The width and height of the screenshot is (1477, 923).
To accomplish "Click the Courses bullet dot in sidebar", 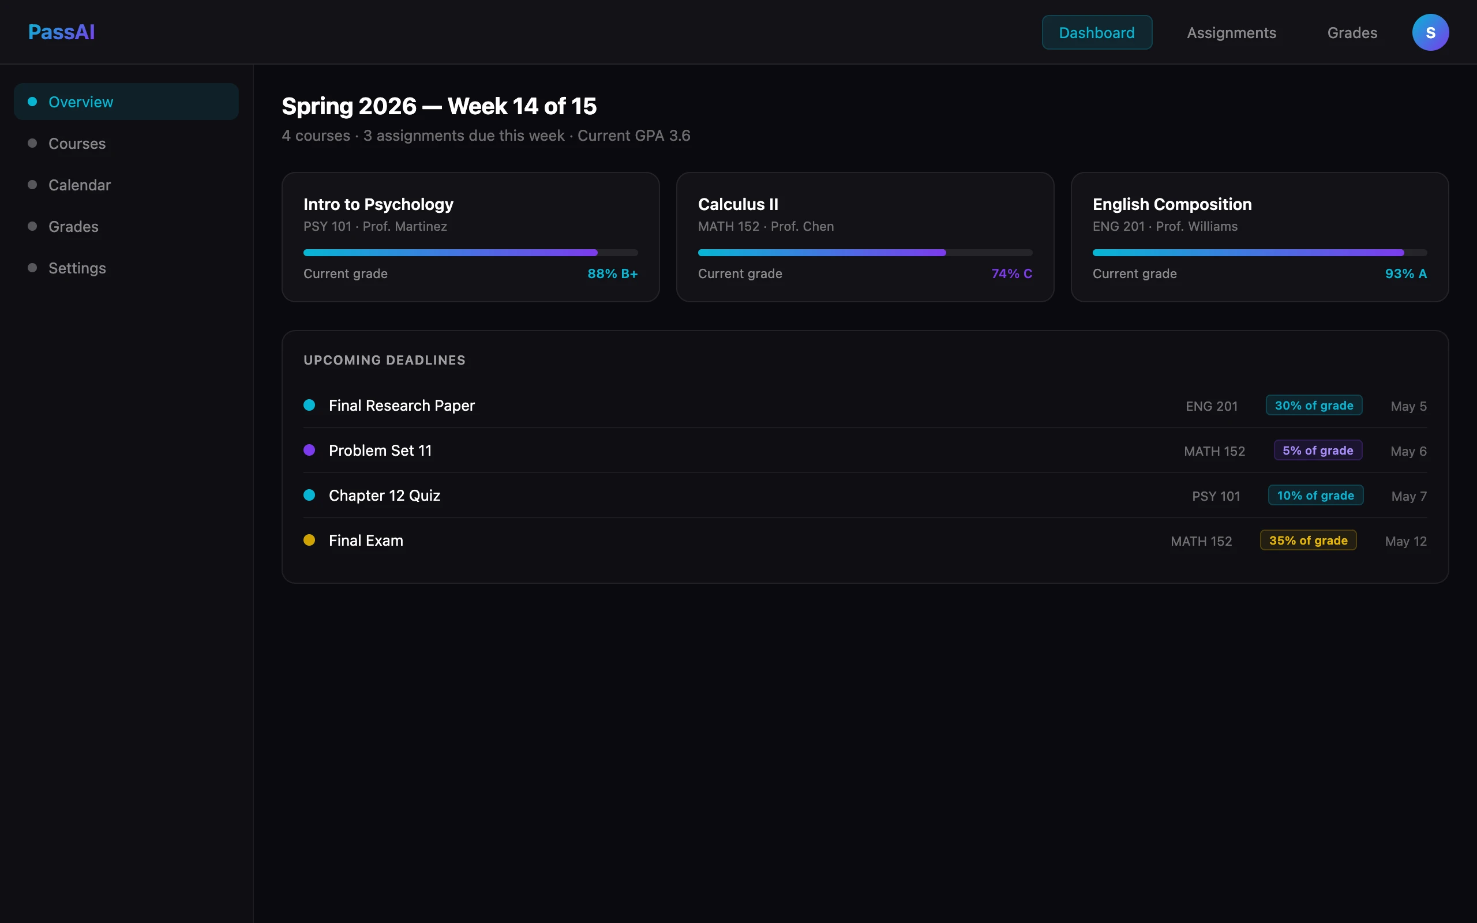I will click(32, 144).
